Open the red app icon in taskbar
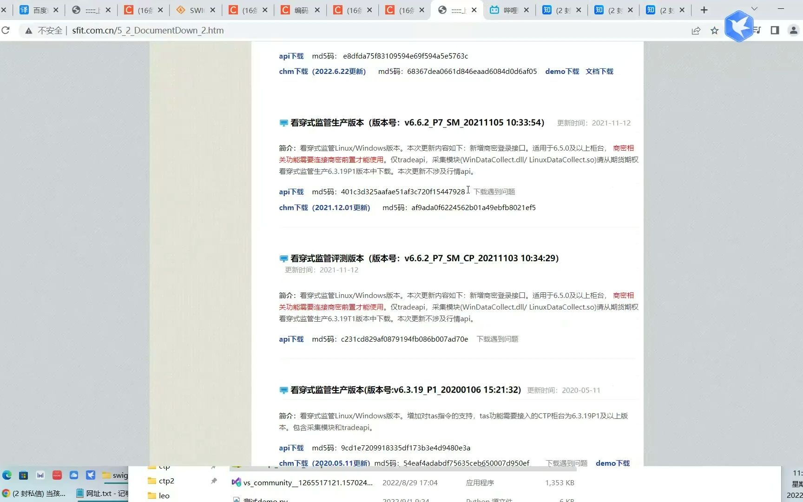Image resolution: width=803 pixels, height=502 pixels. (x=57, y=475)
